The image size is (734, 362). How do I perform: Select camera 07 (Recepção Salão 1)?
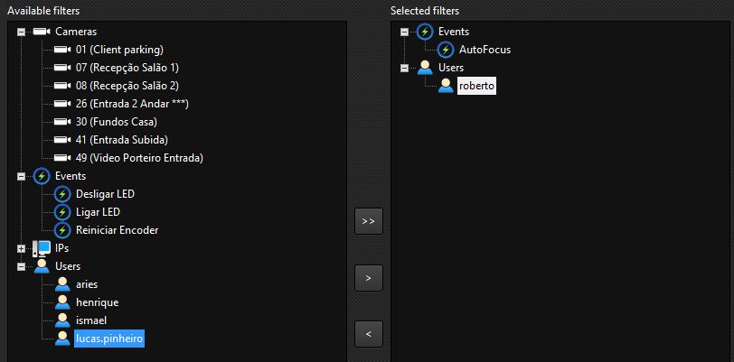coord(127,68)
